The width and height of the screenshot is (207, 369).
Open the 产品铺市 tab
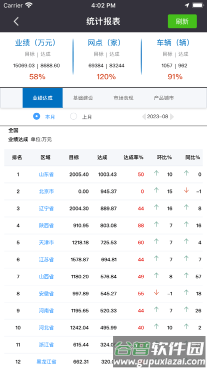pos(163,98)
